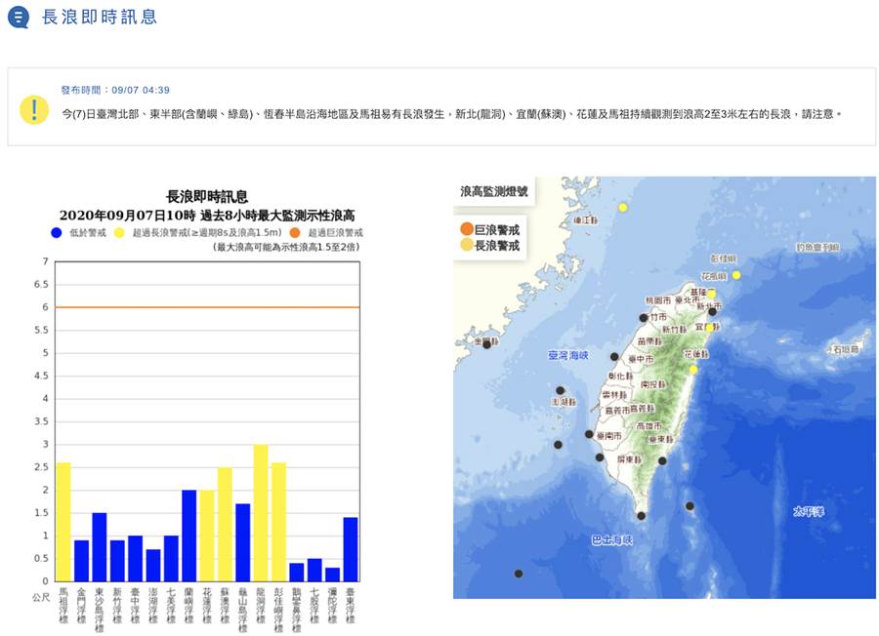Click the long-wave advisory message text
Image resolution: width=879 pixels, height=636 pixels.
click(451, 114)
